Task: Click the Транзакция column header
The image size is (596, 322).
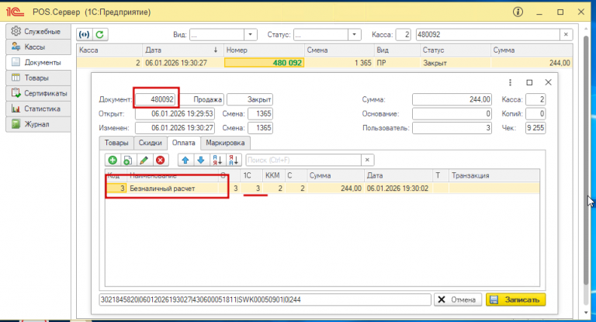Action: click(494, 175)
